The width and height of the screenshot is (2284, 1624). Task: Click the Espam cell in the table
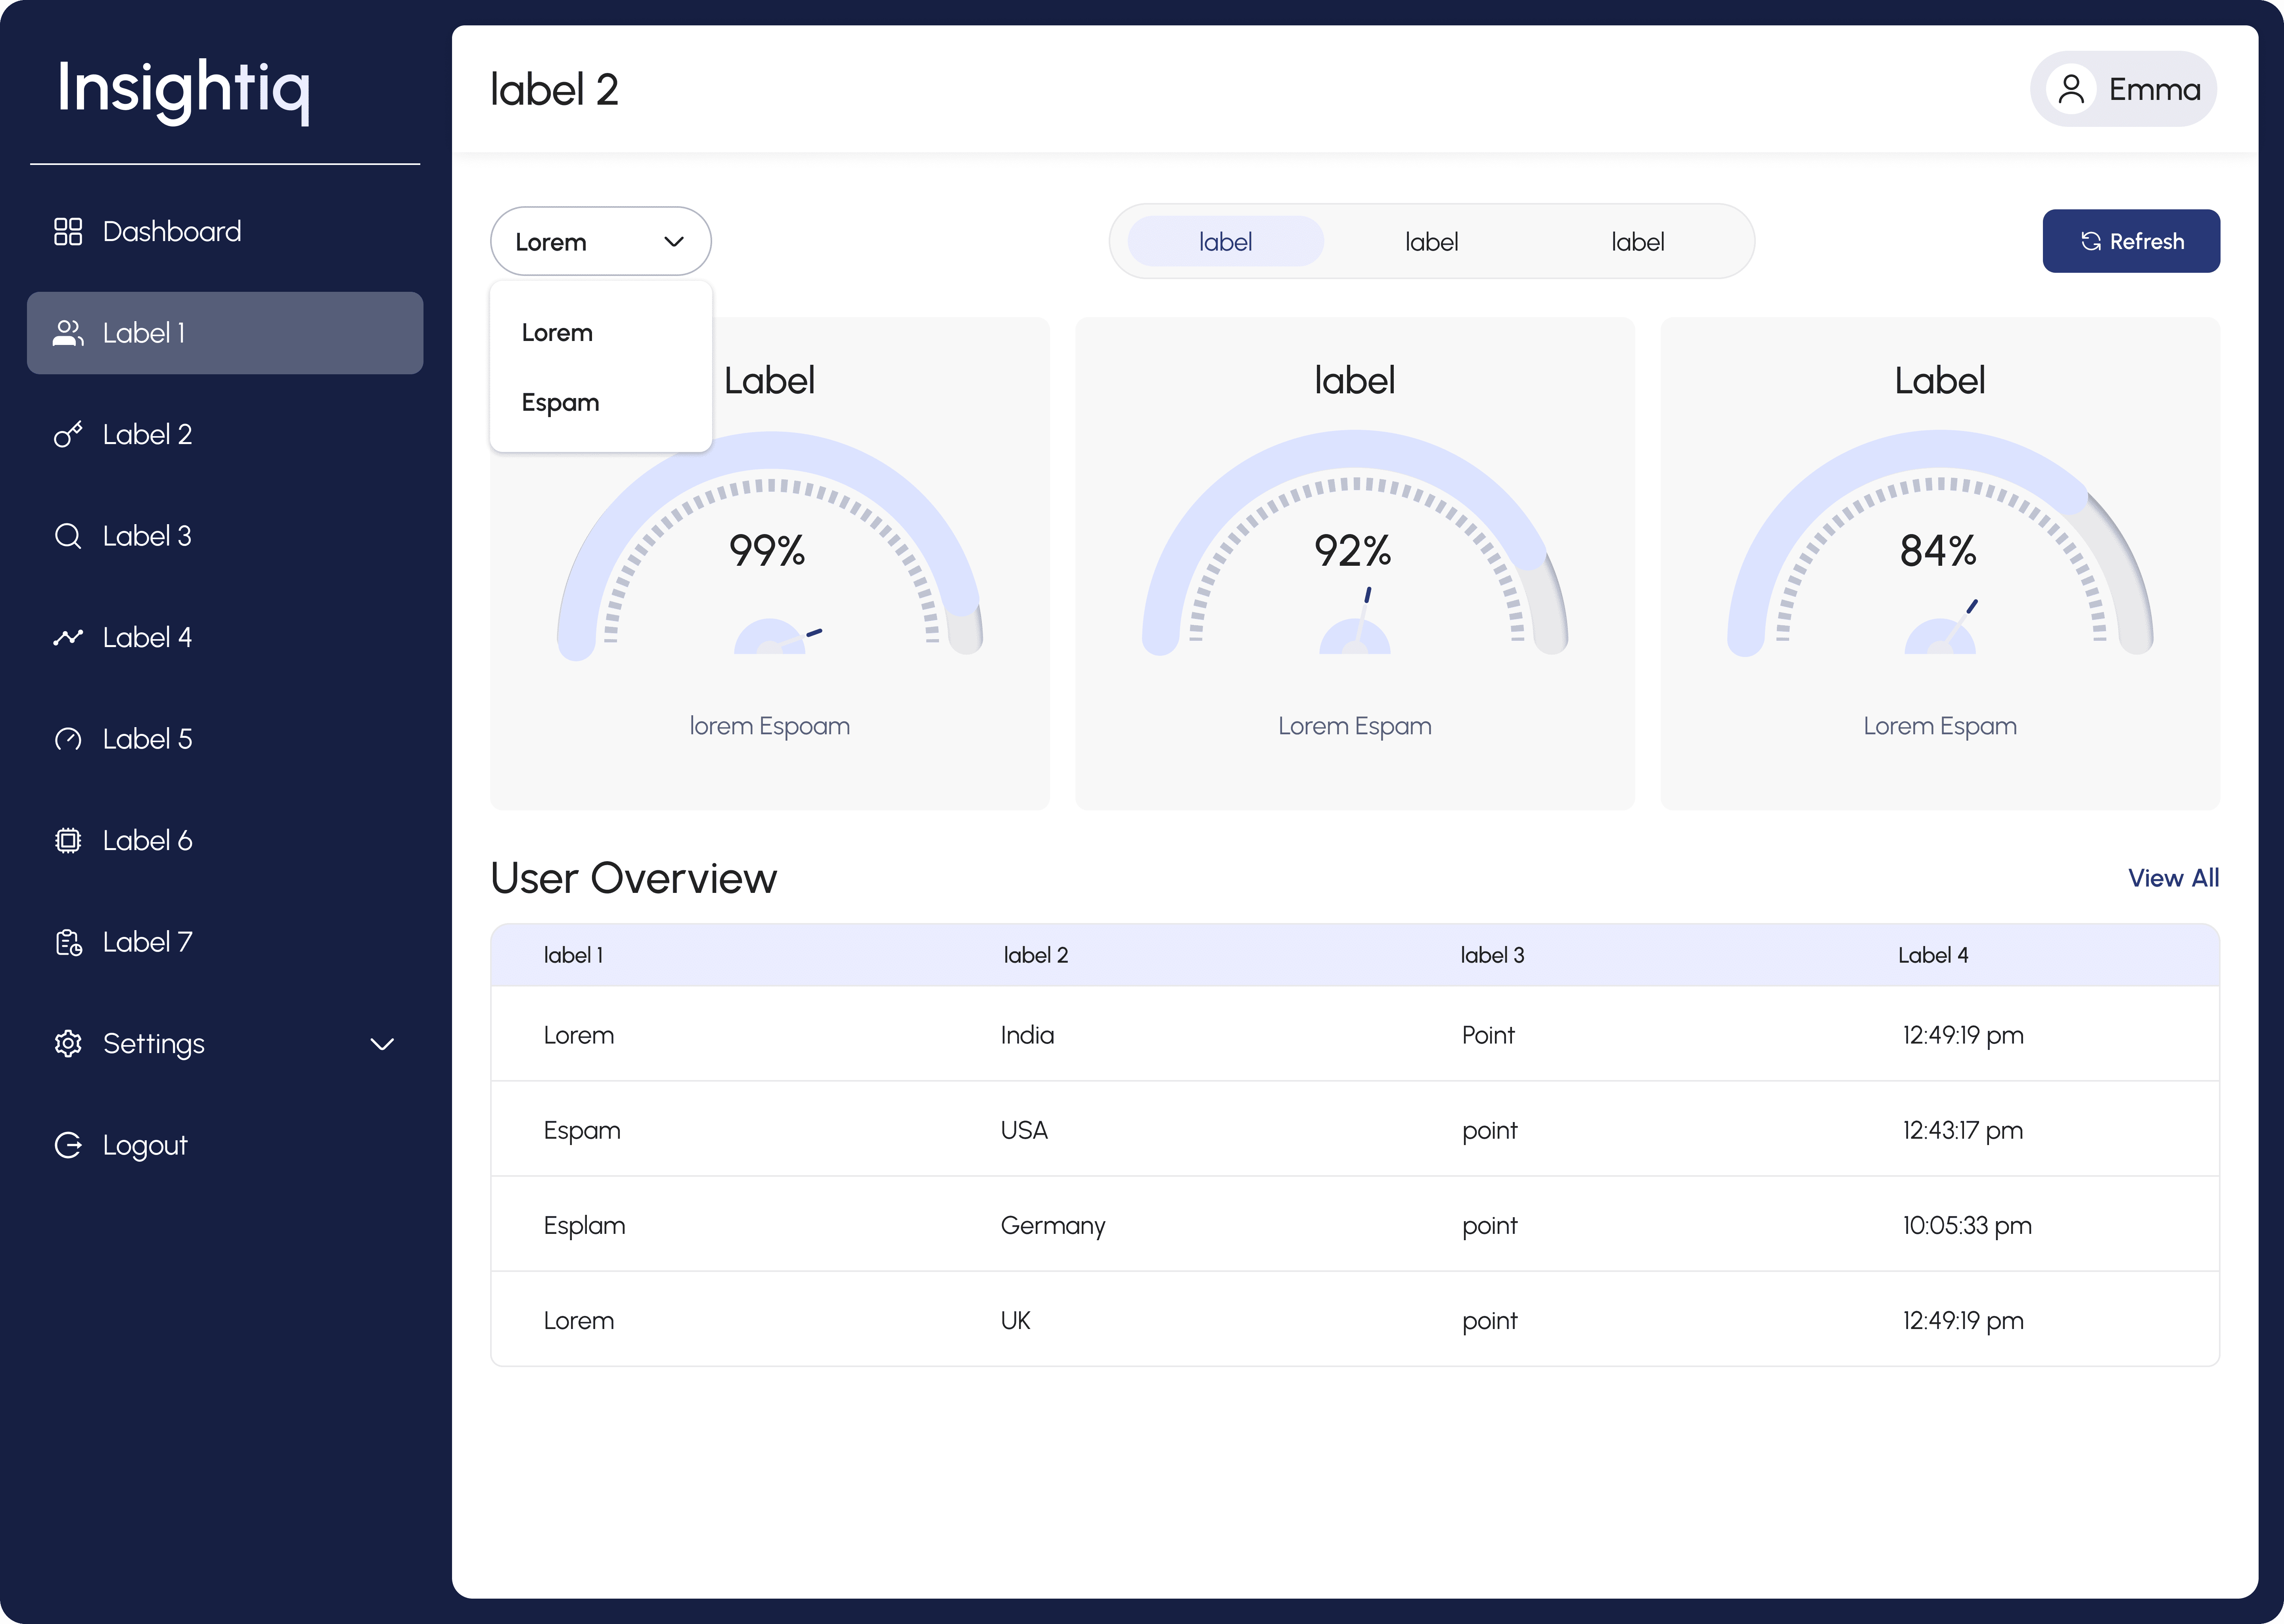click(582, 1131)
